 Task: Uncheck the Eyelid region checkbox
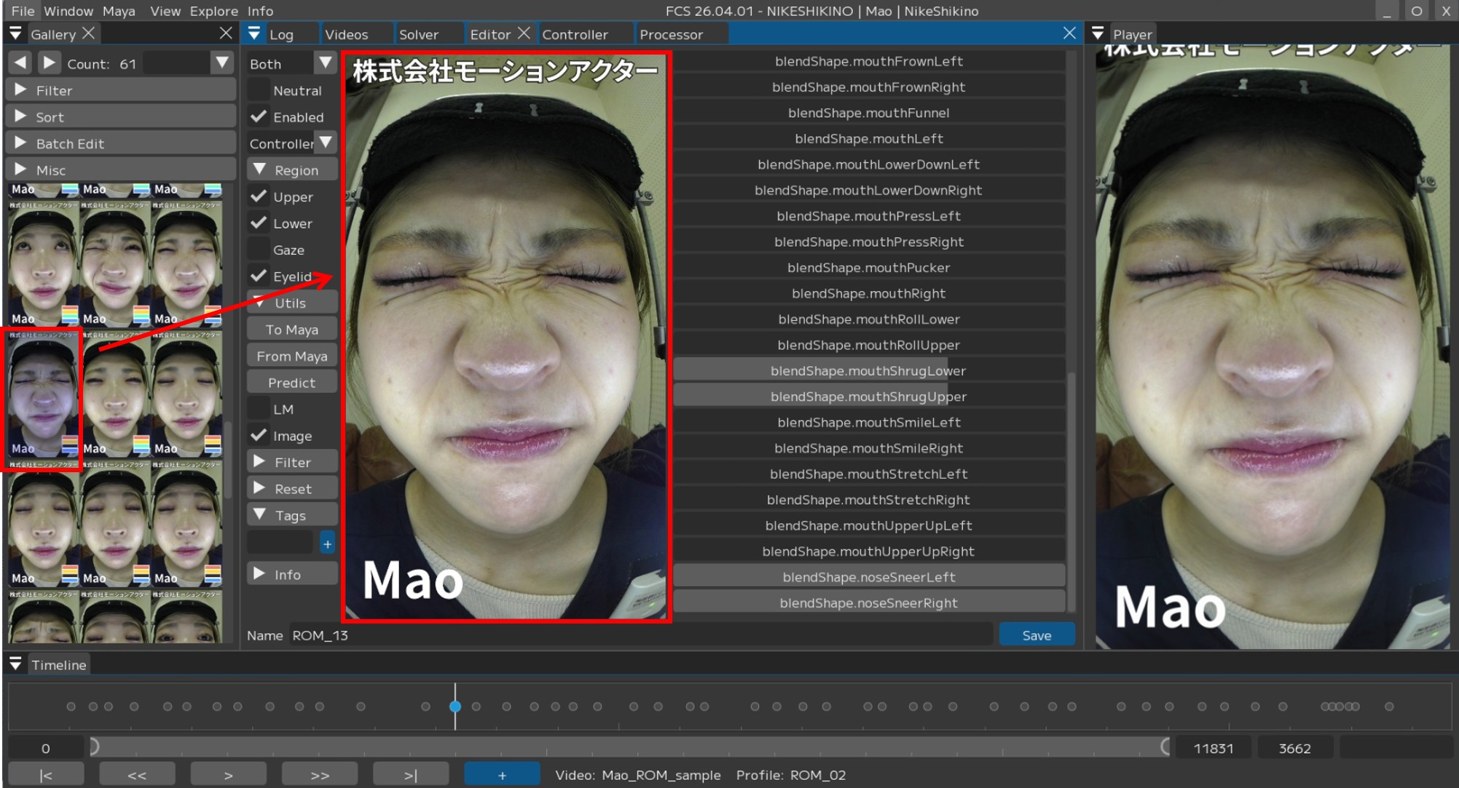[x=259, y=276]
